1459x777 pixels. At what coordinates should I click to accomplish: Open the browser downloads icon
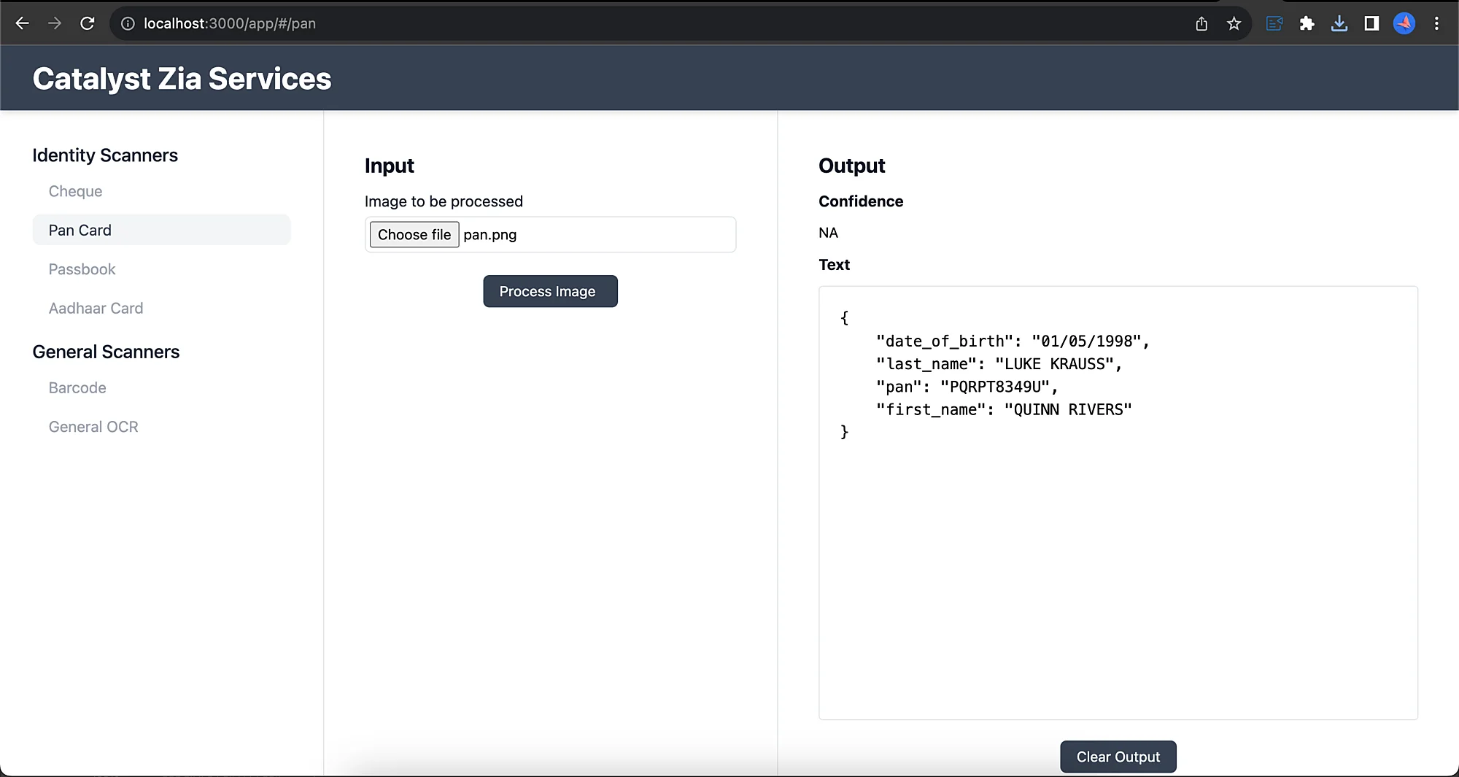click(1339, 23)
